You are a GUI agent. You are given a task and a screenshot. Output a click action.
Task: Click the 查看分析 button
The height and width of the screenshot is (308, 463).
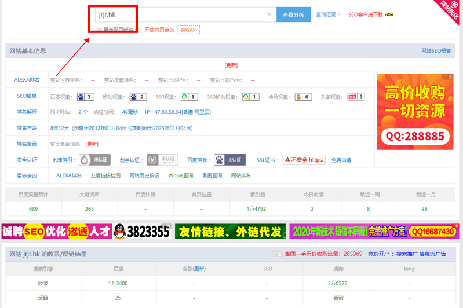coord(293,14)
